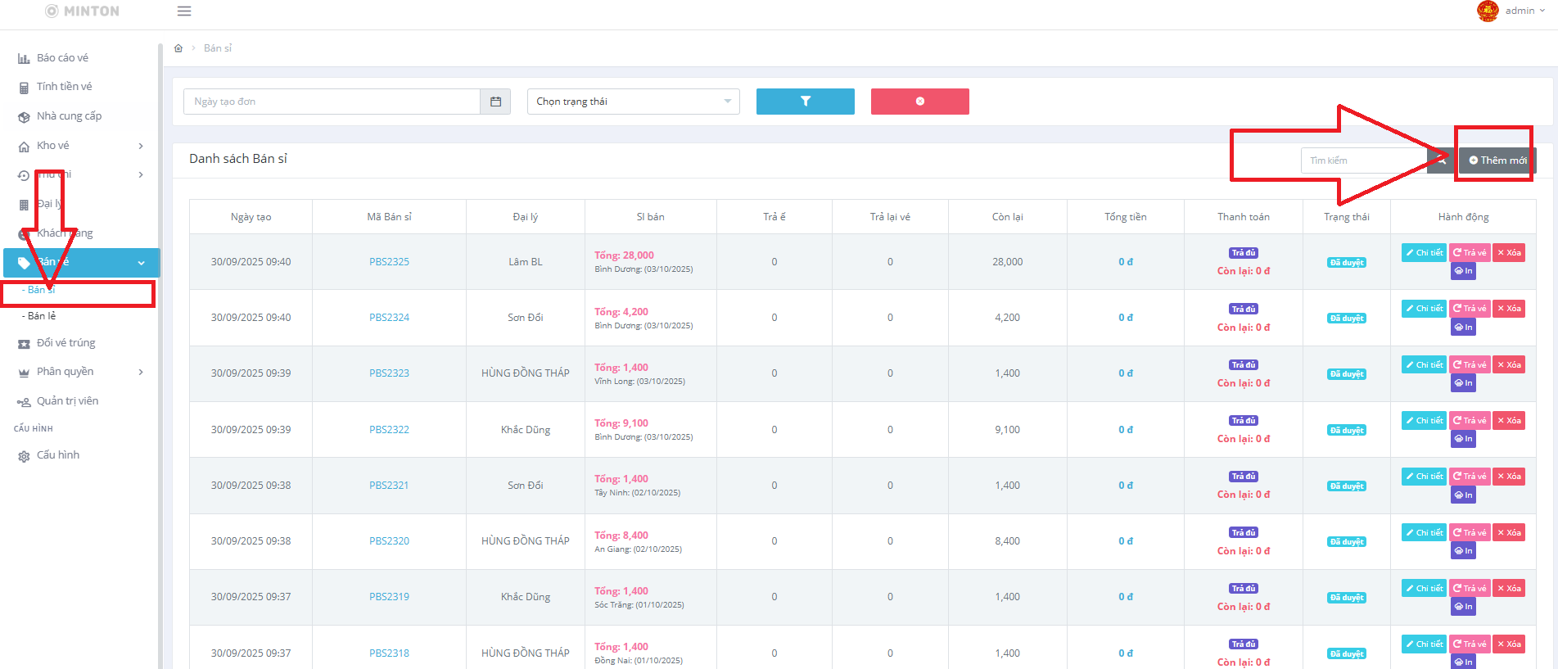Print order PBS2325 using In button
The height and width of the screenshot is (669, 1558).
point(1463,271)
